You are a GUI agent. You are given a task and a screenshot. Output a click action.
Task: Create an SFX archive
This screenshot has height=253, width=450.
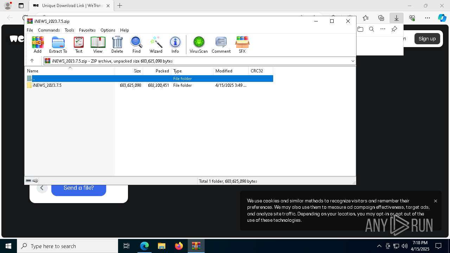[242, 45]
